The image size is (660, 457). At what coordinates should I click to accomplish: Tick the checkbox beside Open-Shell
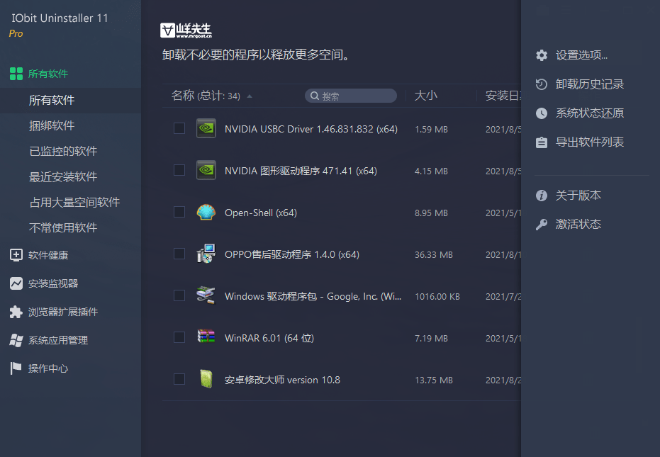(x=179, y=212)
